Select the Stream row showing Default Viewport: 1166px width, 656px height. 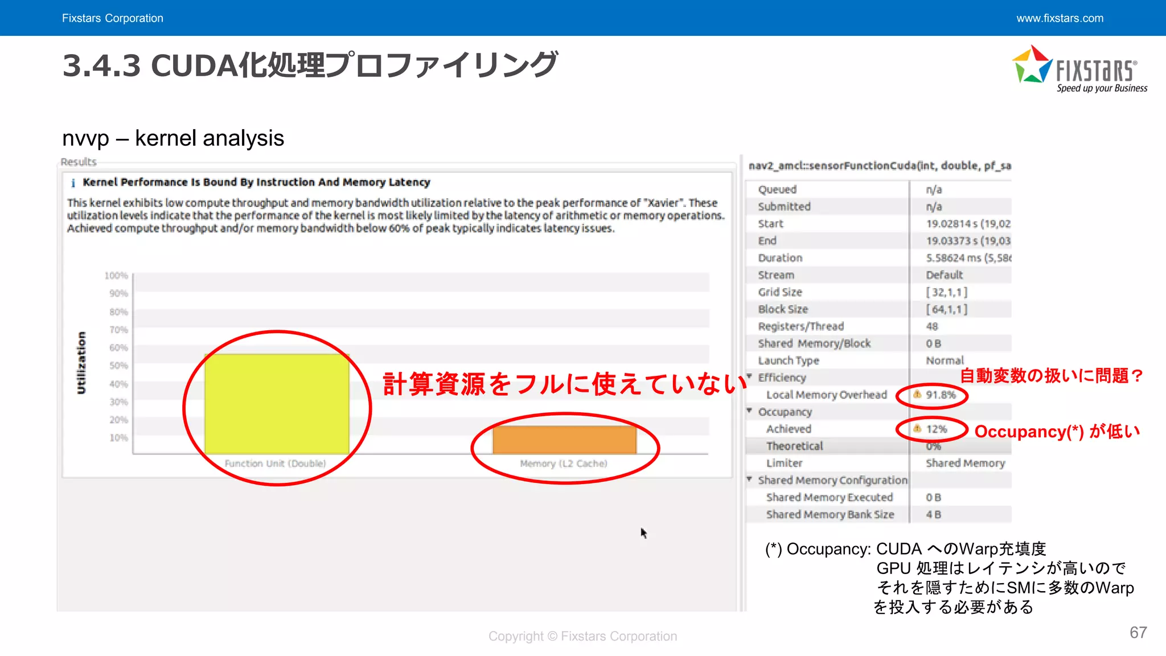[x=878, y=274]
